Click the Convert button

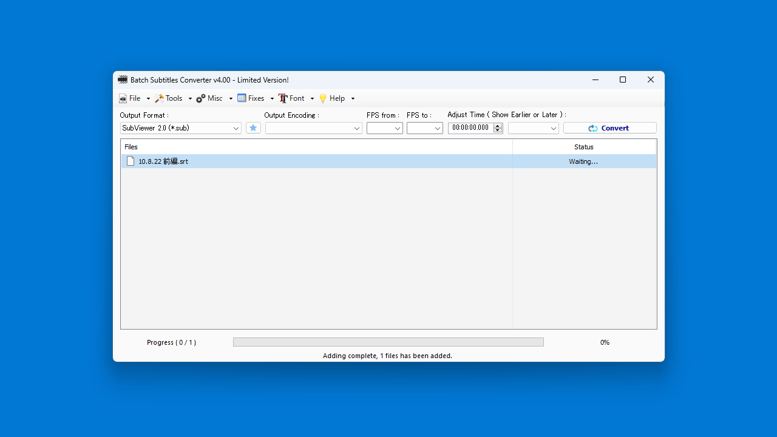(610, 128)
